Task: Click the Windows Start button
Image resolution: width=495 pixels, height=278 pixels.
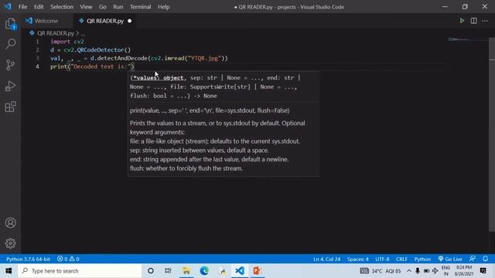Action: coord(9,271)
